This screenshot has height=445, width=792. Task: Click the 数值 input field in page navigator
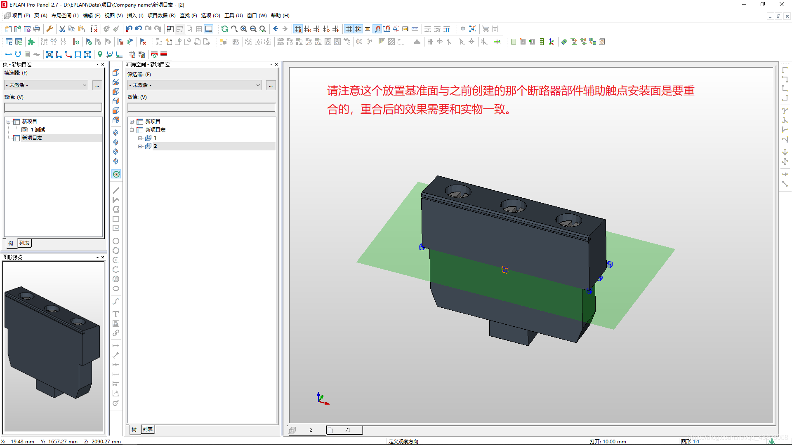[x=53, y=107]
